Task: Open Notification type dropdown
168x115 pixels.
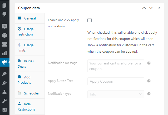Action: pos(116,94)
